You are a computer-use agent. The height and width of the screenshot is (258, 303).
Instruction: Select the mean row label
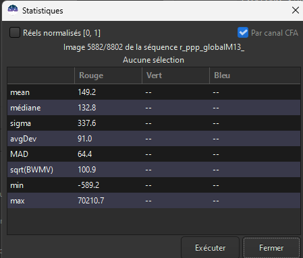[20, 92]
